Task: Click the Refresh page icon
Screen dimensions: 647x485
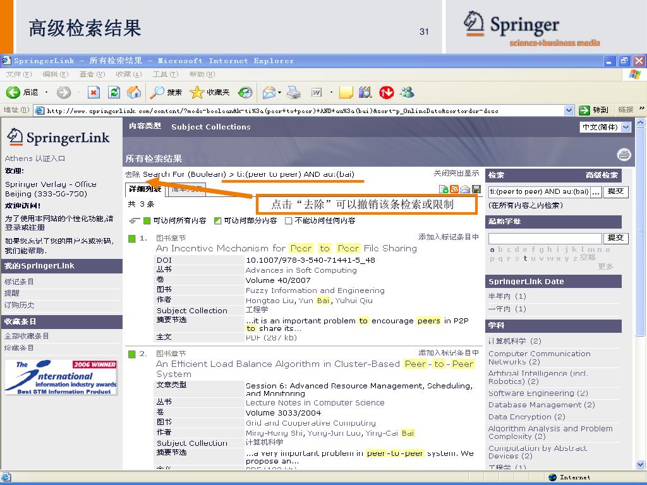Action: (x=114, y=92)
